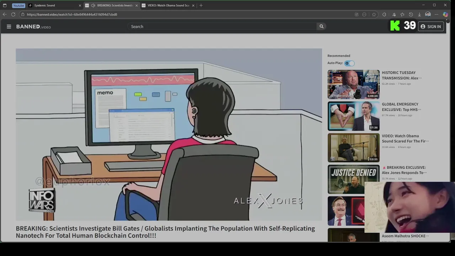Image resolution: width=455 pixels, height=256 pixels.
Task: Focus the site Search field
Action: tap(222, 27)
